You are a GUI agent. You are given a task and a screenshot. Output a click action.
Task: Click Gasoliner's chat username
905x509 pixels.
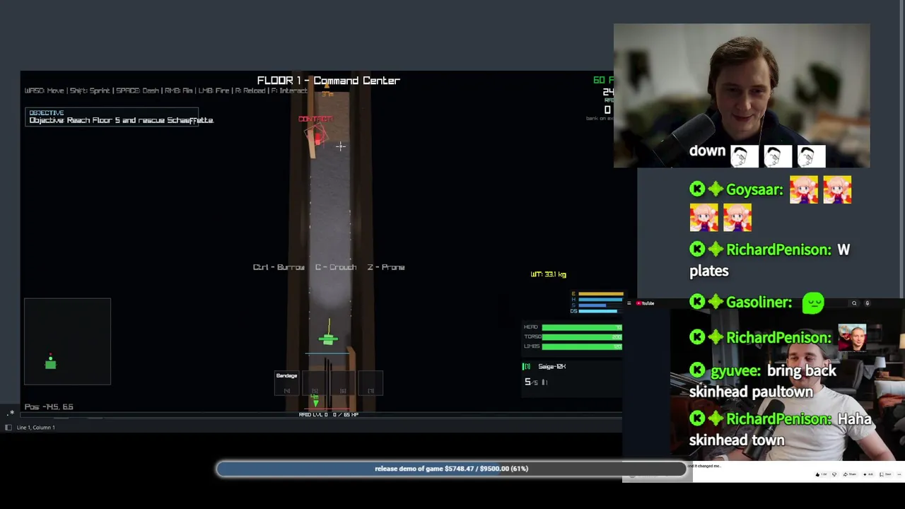pyautogui.click(x=759, y=303)
